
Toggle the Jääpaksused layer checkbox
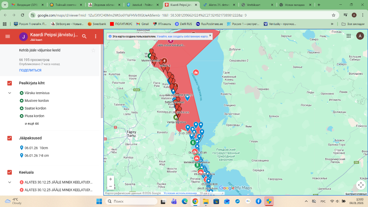pos(10,138)
